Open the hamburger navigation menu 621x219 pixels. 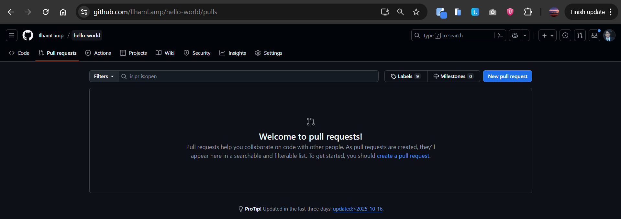click(x=12, y=35)
